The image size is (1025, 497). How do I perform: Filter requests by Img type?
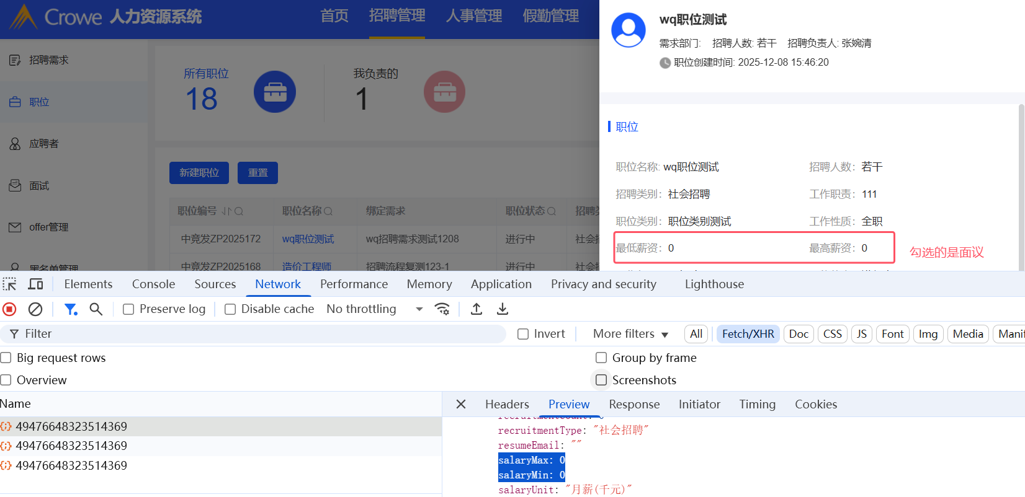click(928, 334)
